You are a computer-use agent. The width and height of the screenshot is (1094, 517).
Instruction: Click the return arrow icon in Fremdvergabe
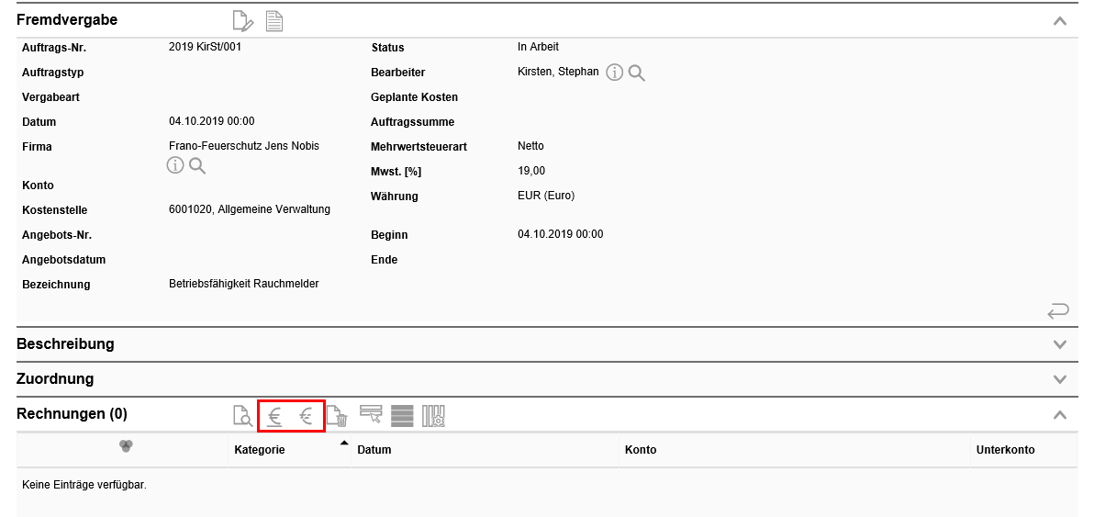(x=1057, y=311)
